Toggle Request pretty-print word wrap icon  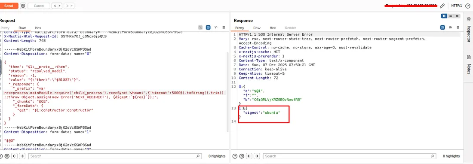click(x=208, y=27)
